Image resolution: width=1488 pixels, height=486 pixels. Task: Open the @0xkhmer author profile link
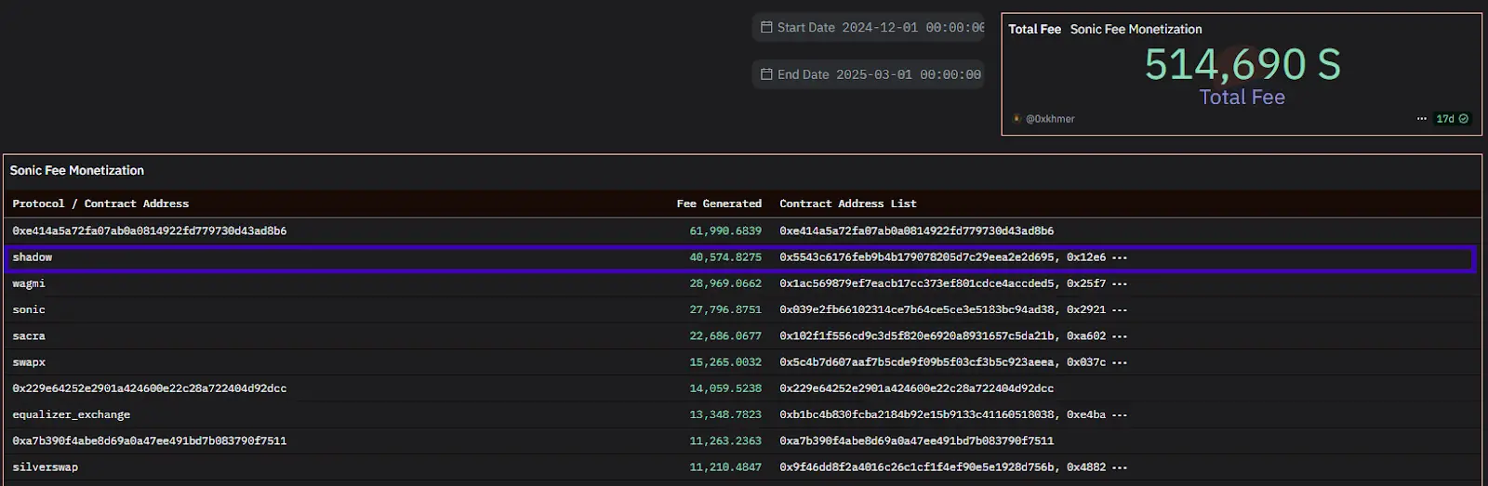pos(1050,119)
